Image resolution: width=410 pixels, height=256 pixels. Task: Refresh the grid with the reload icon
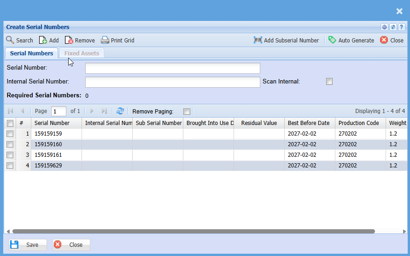pos(120,111)
